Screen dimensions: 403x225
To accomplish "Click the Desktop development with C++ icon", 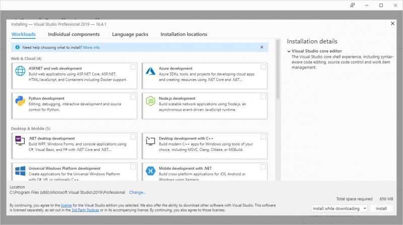I will tap(150, 141).
